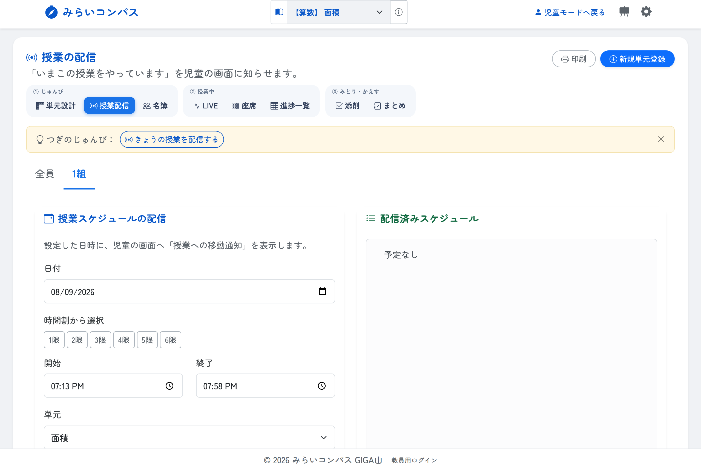Click the 教員用ログイン footer link
Image resolution: width=701 pixels, height=471 pixels.
tap(414, 460)
